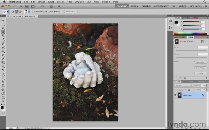Swap foreground and background colors
Image resolution: width=209 pixels, height=130 pixels.
pyautogui.click(x=5, y=104)
